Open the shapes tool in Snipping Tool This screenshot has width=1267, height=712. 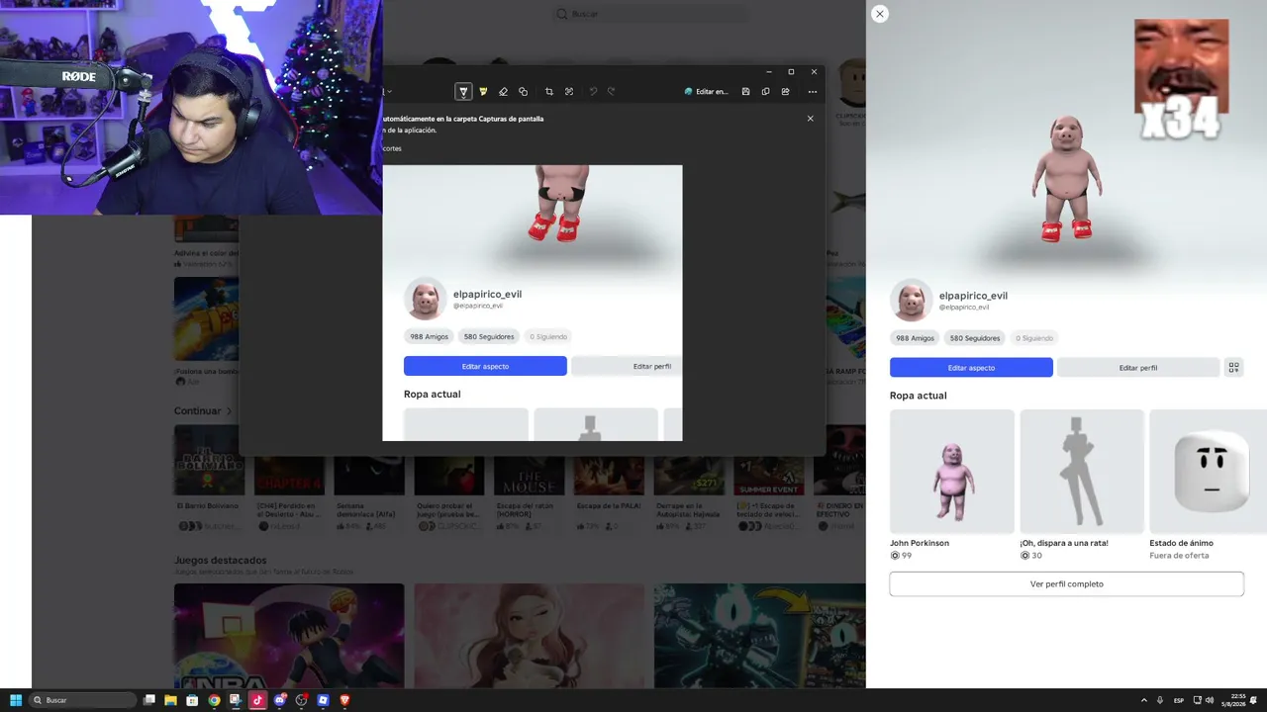523,92
